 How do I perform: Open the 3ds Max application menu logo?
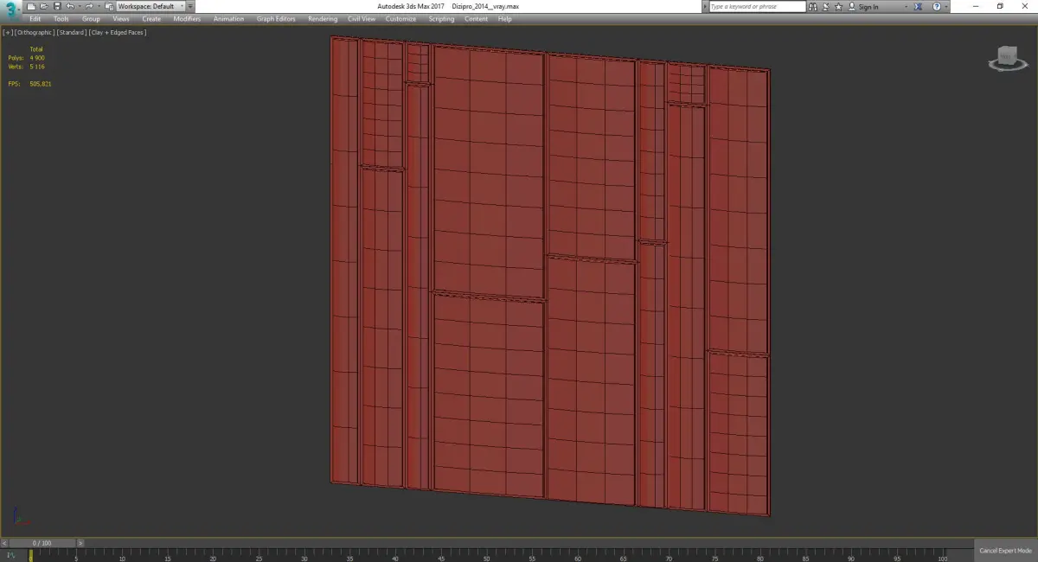(x=11, y=10)
